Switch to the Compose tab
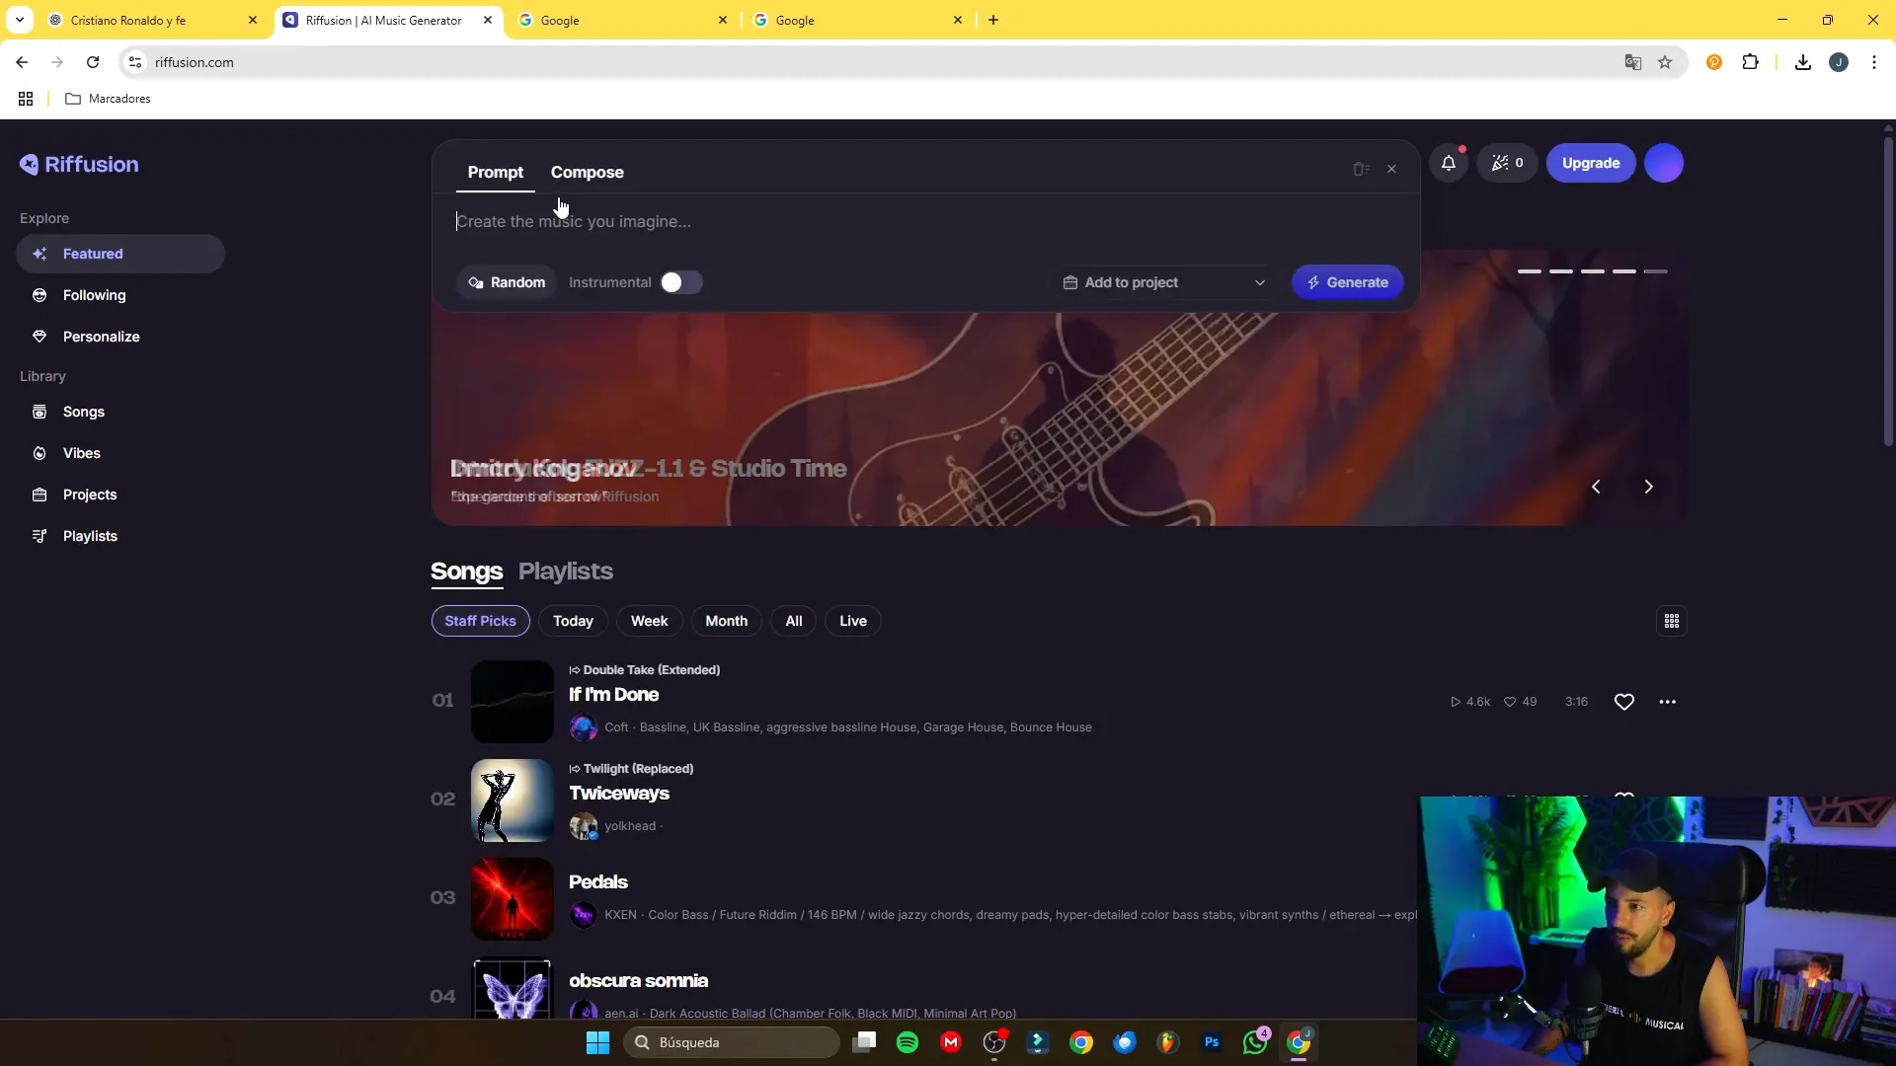The image size is (1896, 1066). [587, 172]
